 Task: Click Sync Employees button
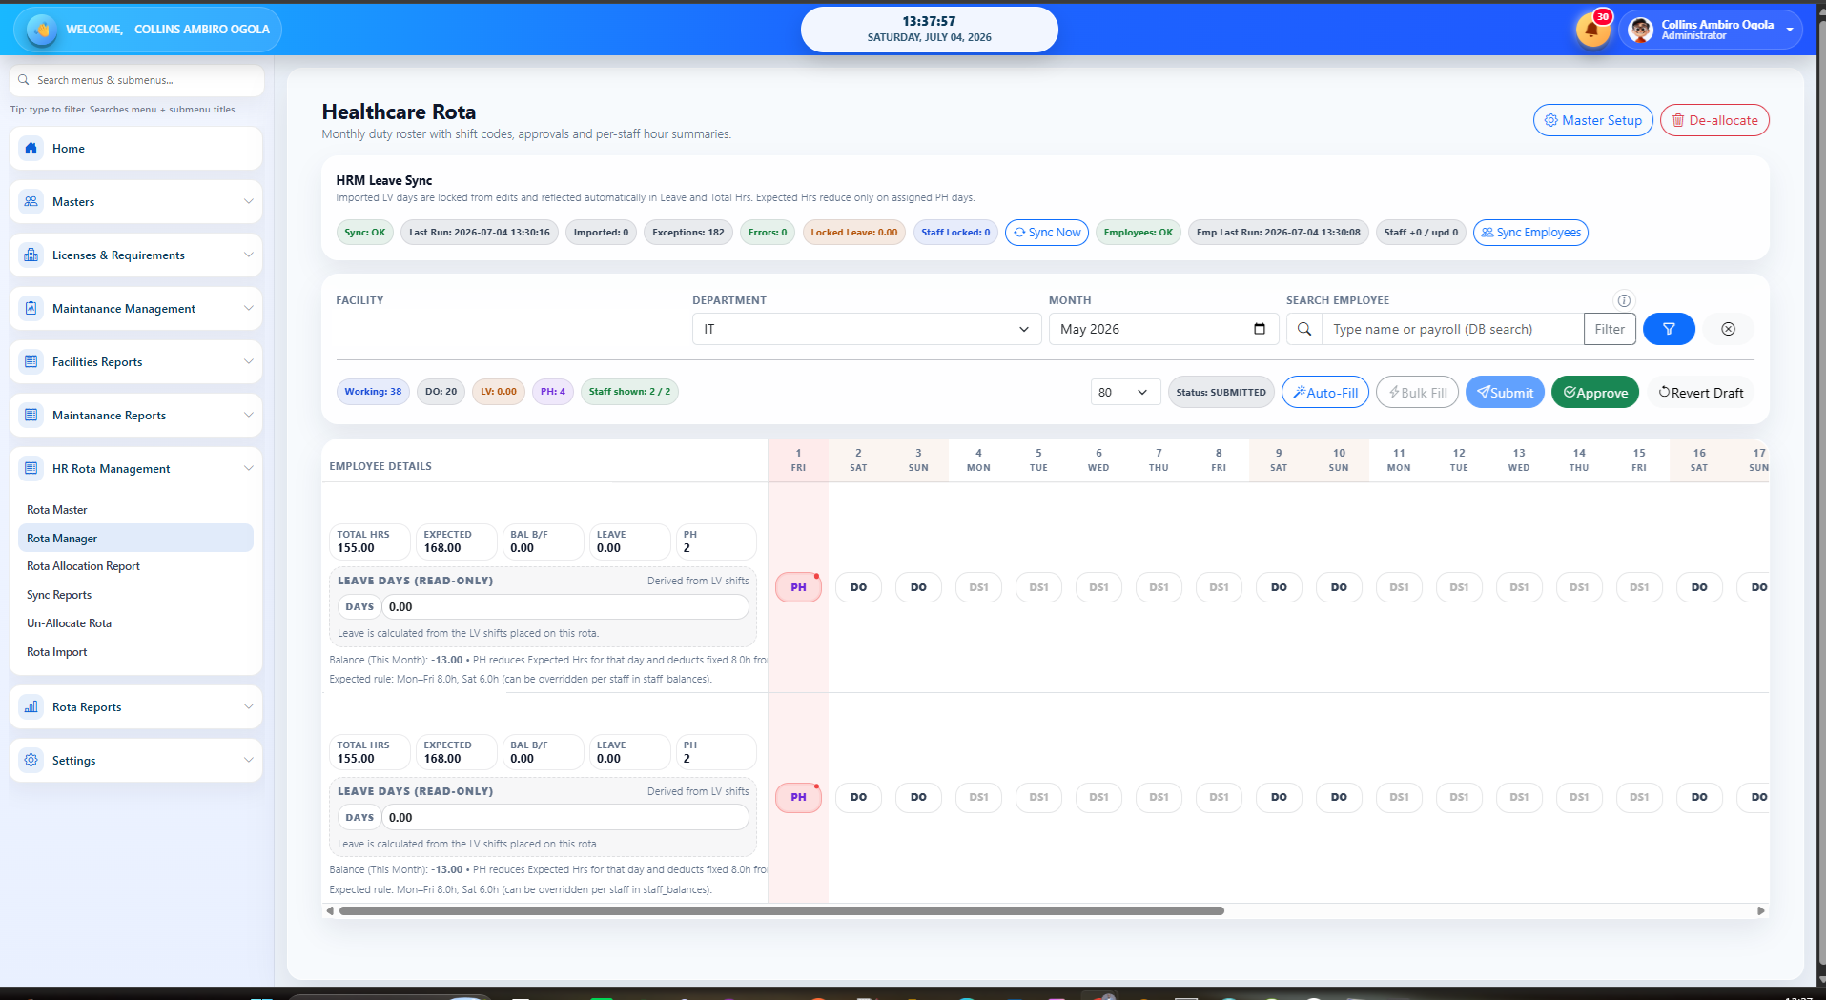tap(1530, 232)
